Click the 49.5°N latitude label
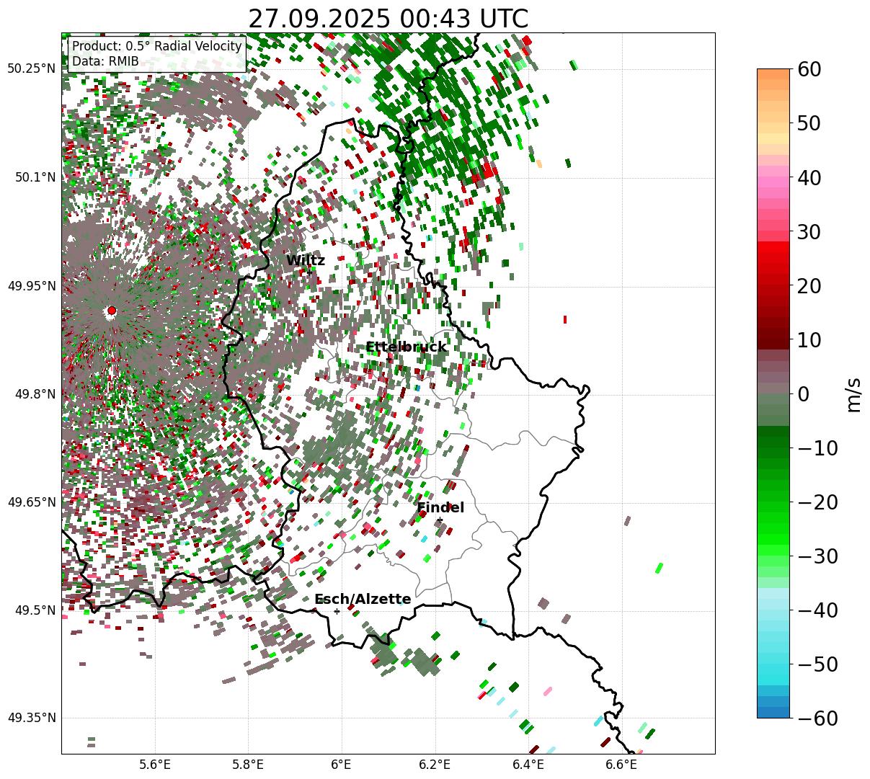870x779 pixels. [34, 610]
